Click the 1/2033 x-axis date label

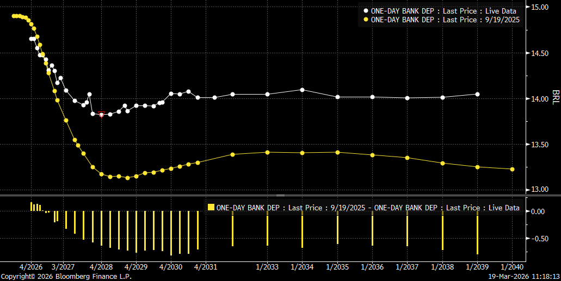tap(267, 267)
